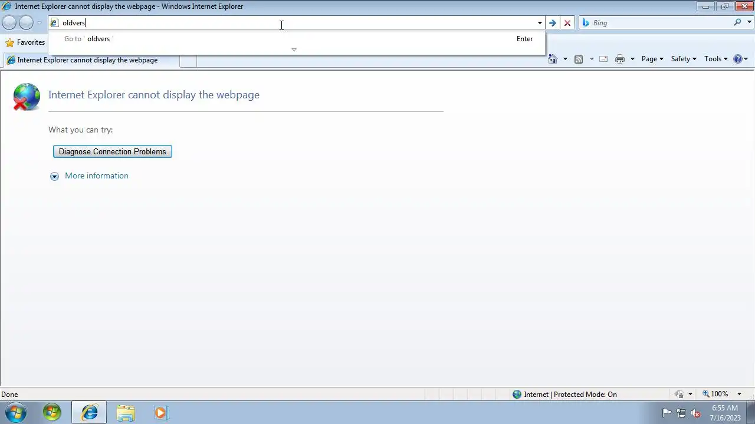Screen dimensions: 755x424
Task: Click the Bing search box
Action: tap(661, 23)
